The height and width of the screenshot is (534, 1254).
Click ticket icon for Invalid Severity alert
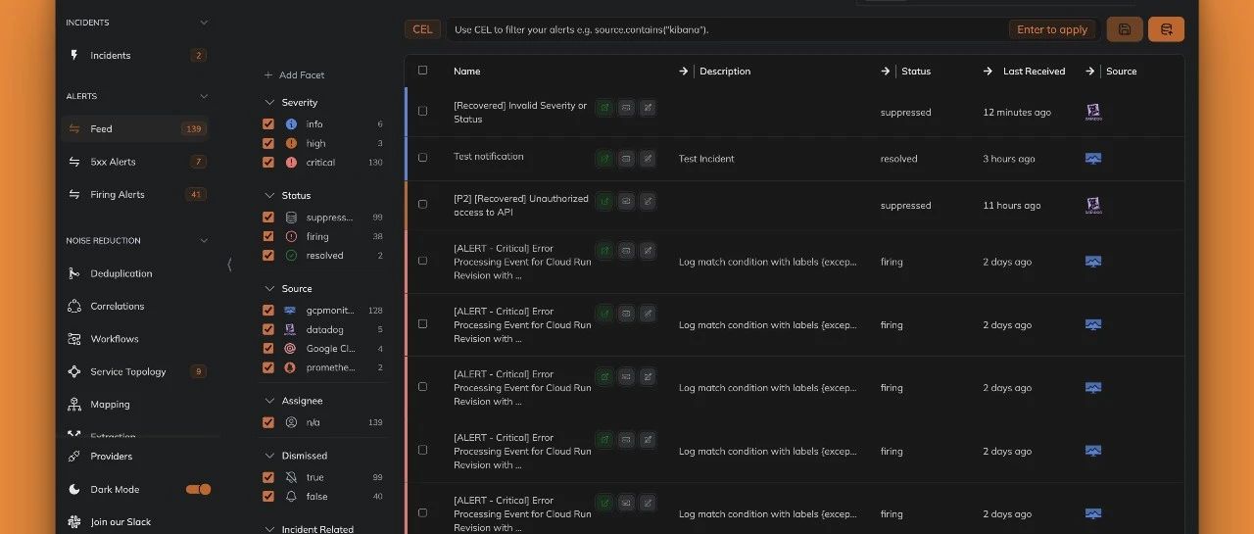(x=626, y=108)
